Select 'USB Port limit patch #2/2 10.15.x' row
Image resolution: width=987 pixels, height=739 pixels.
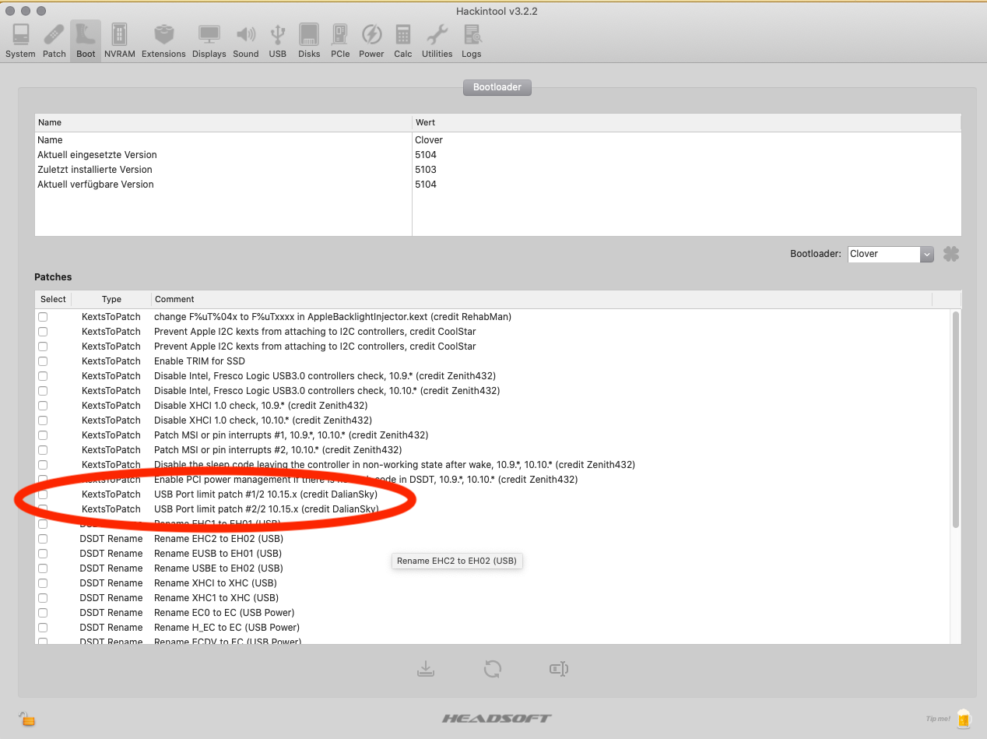coord(493,509)
